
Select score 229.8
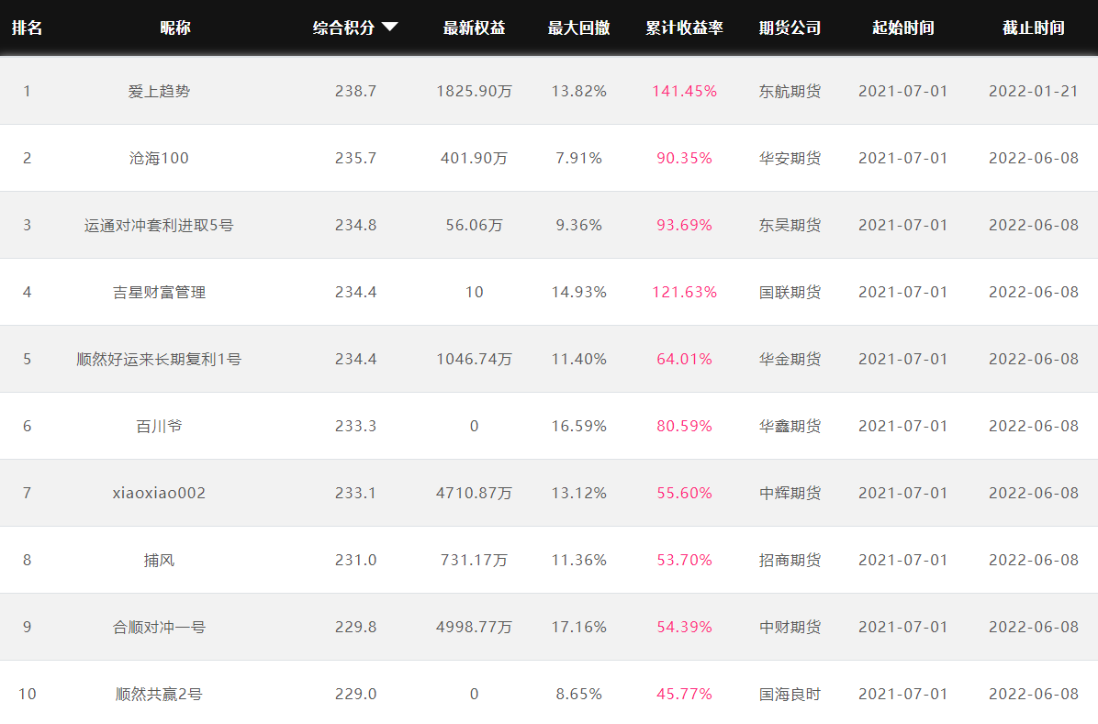[x=355, y=628]
